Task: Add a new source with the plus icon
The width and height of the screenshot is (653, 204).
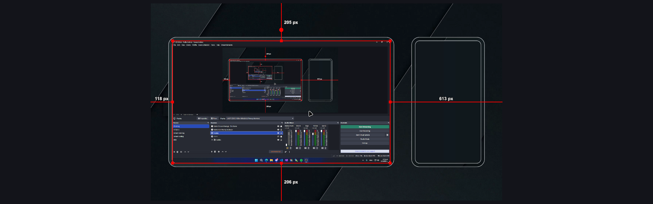Action: click(212, 152)
